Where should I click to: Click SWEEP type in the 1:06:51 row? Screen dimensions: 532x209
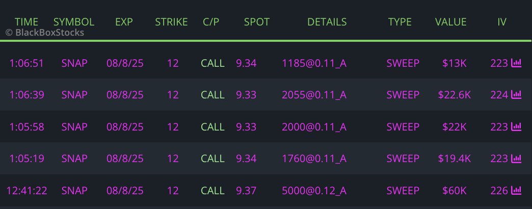403,63
